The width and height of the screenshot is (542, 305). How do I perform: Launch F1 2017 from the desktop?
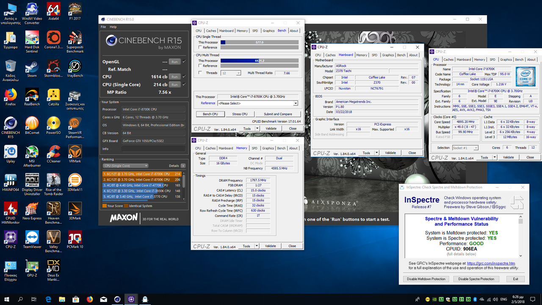[75, 12]
